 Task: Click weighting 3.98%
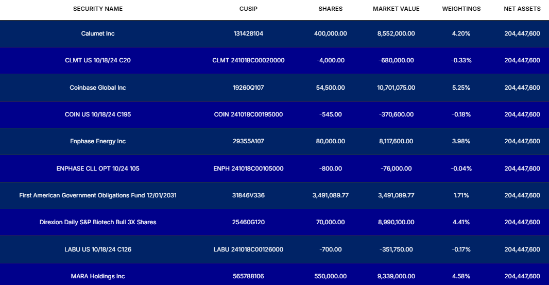pyautogui.click(x=461, y=141)
